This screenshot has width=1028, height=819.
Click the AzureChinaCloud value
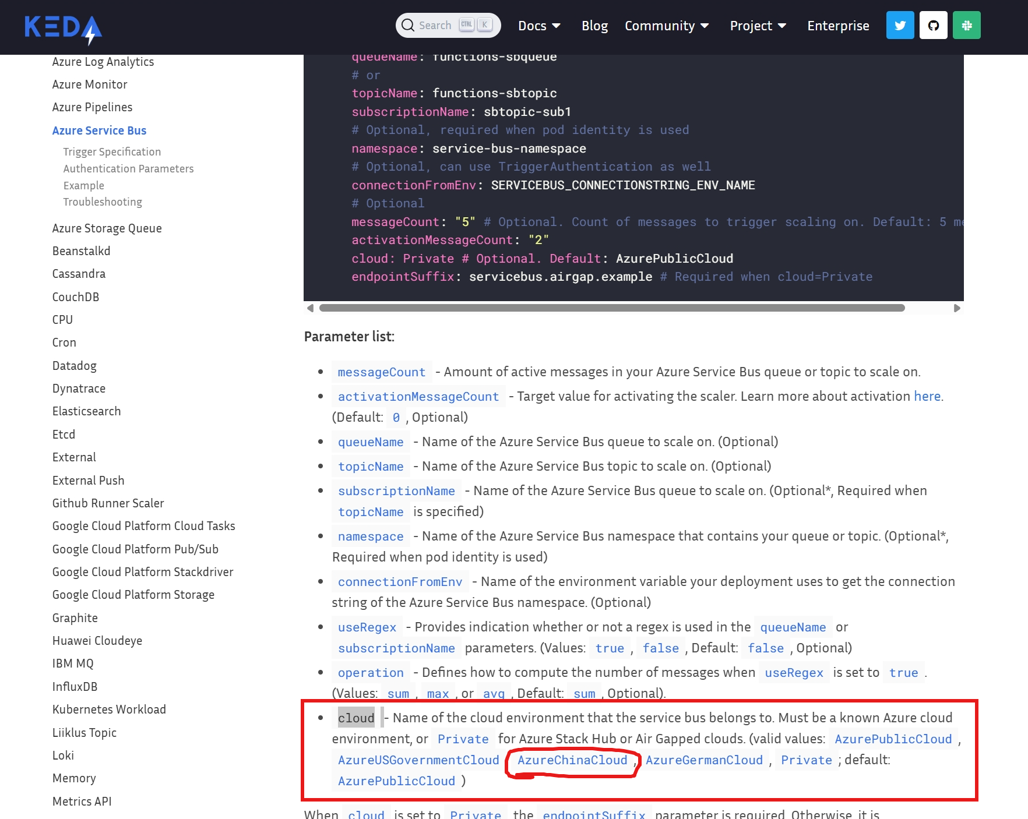[x=573, y=760]
